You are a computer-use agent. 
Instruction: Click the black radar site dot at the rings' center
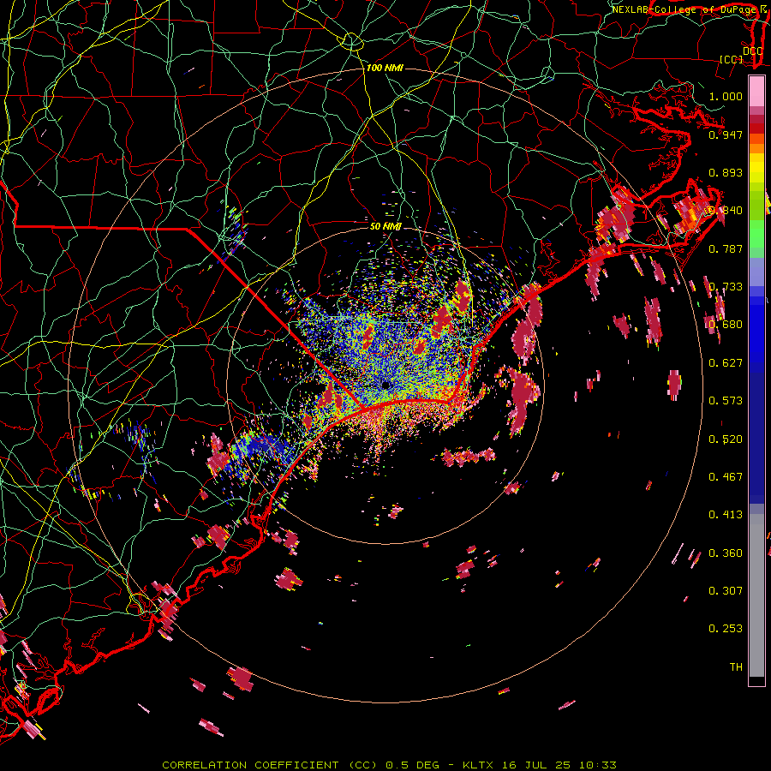[385, 385]
